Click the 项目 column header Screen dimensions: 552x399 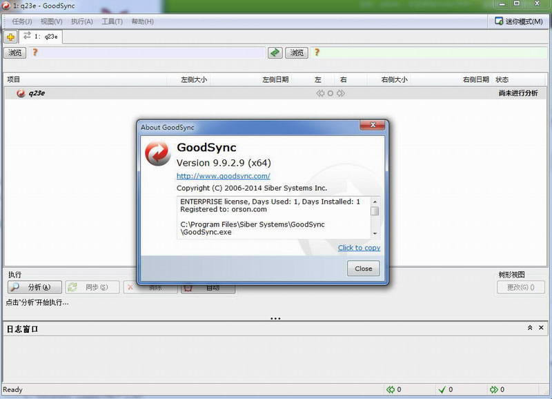click(x=13, y=79)
